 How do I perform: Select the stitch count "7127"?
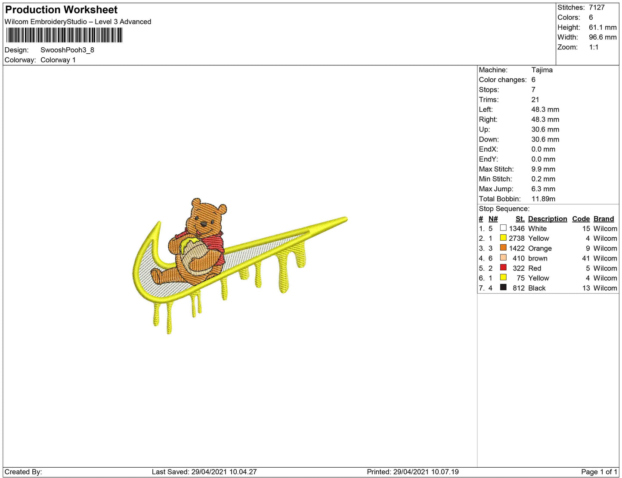[x=597, y=7]
